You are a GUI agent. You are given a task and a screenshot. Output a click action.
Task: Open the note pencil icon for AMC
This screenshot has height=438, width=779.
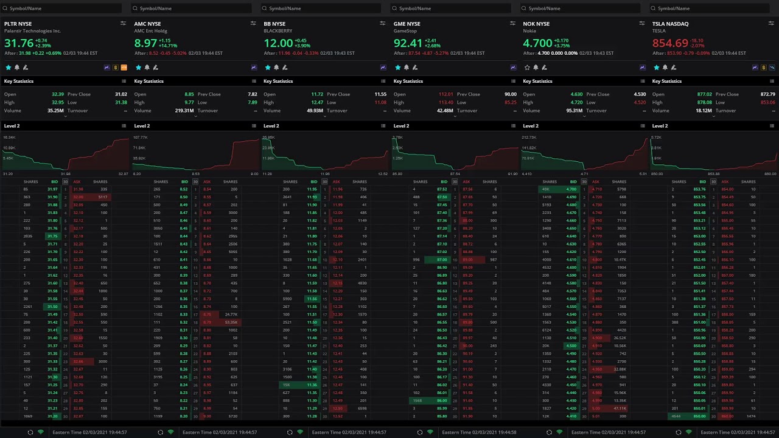tap(155, 68)
